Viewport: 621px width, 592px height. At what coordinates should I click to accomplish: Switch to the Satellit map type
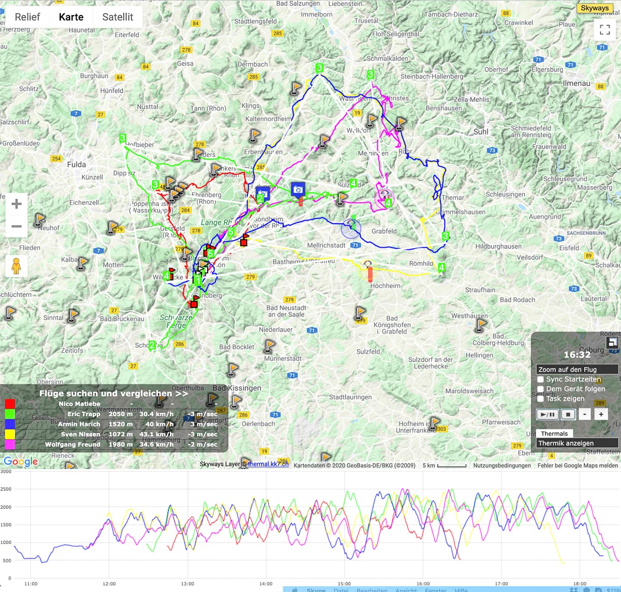click(118, 17)
